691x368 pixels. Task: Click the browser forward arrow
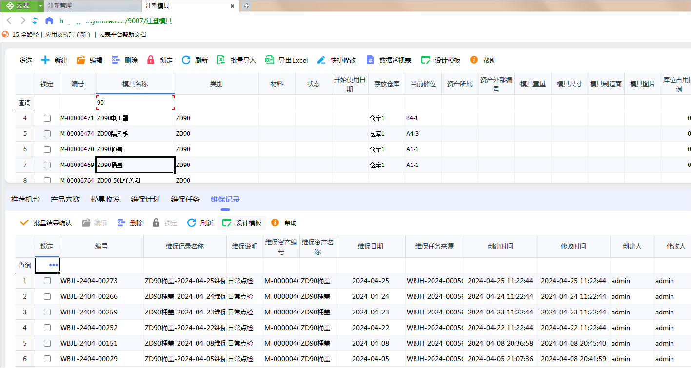(x=22, y=21)
